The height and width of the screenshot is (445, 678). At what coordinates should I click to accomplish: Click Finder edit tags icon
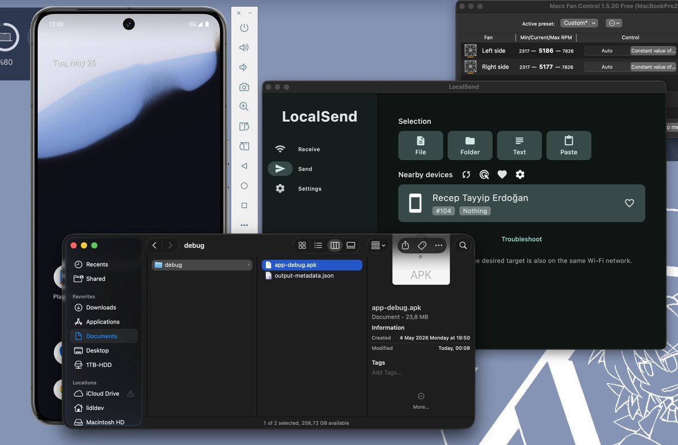pos(422,245)
